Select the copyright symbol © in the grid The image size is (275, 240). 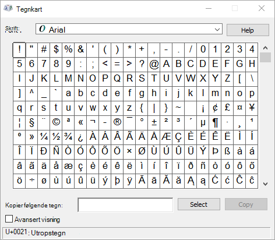pos(56,123)
